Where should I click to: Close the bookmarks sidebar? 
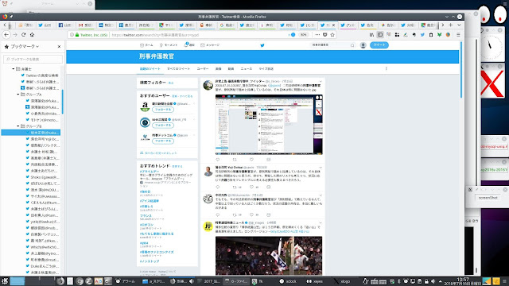59,47
